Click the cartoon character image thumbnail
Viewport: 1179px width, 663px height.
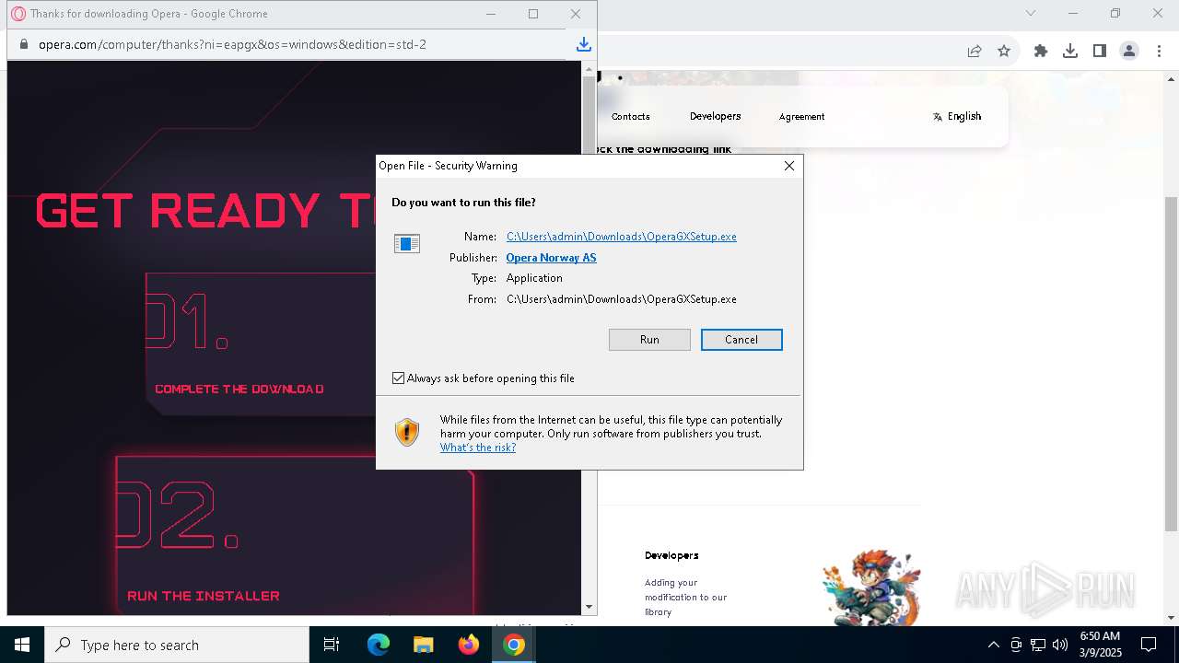coord(871,587)
